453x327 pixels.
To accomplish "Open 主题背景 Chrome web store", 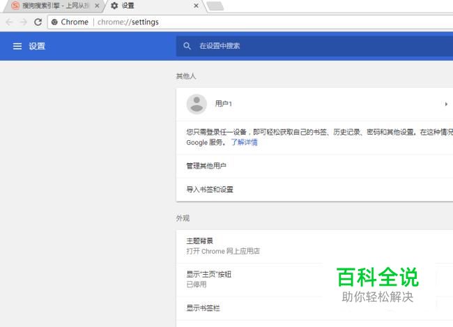I will coord(314,246).
